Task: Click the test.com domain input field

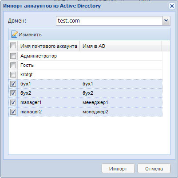Action: pos(109,21)
